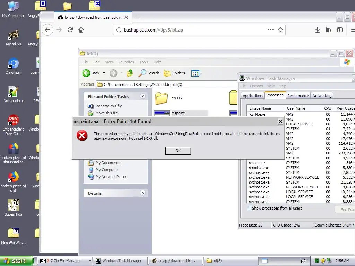Open the browser home page icon
The image size is (355, 266).
[x=81, y=30]
